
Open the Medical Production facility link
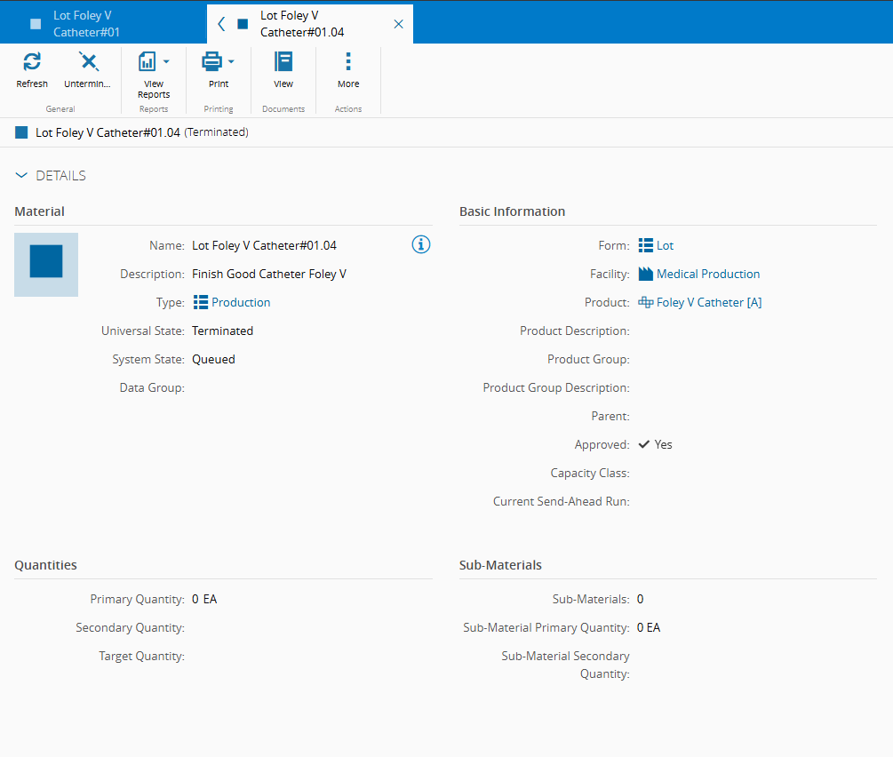click(708, 274)
